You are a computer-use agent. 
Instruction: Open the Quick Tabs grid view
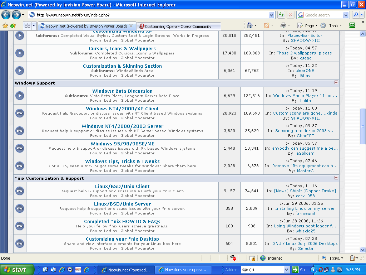[x=27, y=25]
